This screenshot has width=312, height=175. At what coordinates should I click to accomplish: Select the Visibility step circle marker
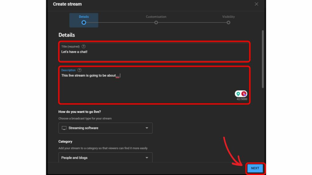228,22
